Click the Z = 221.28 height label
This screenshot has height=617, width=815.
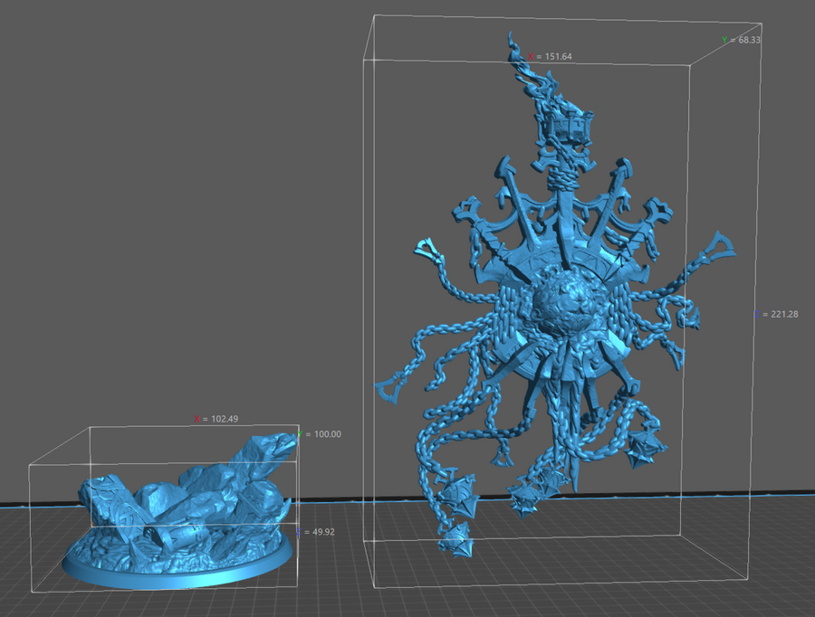(x=777, y=314)
